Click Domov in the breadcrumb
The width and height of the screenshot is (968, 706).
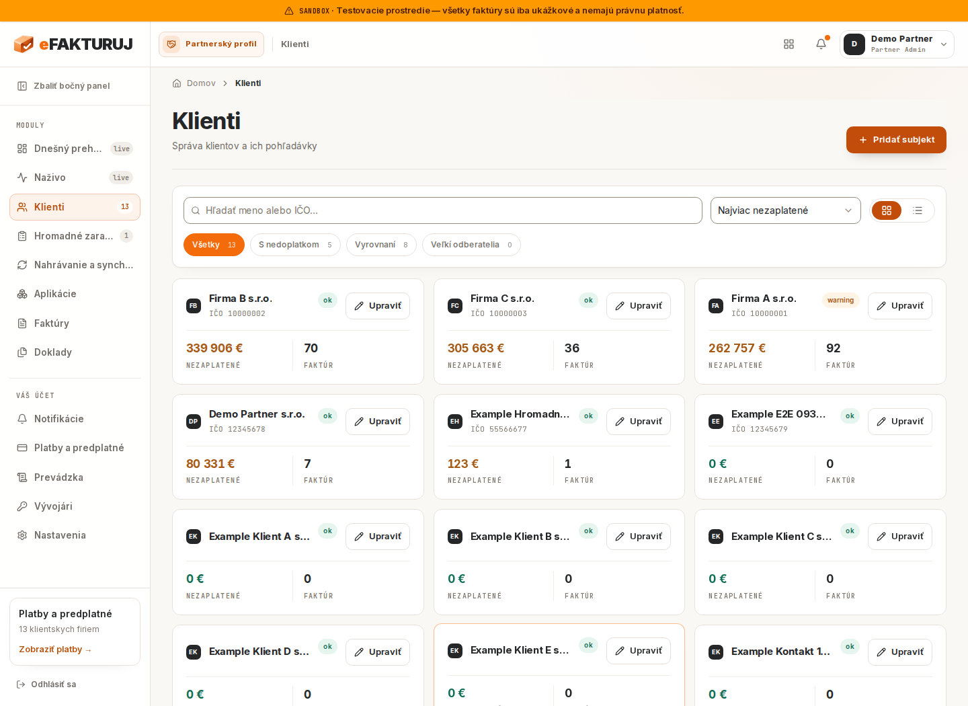201,83
